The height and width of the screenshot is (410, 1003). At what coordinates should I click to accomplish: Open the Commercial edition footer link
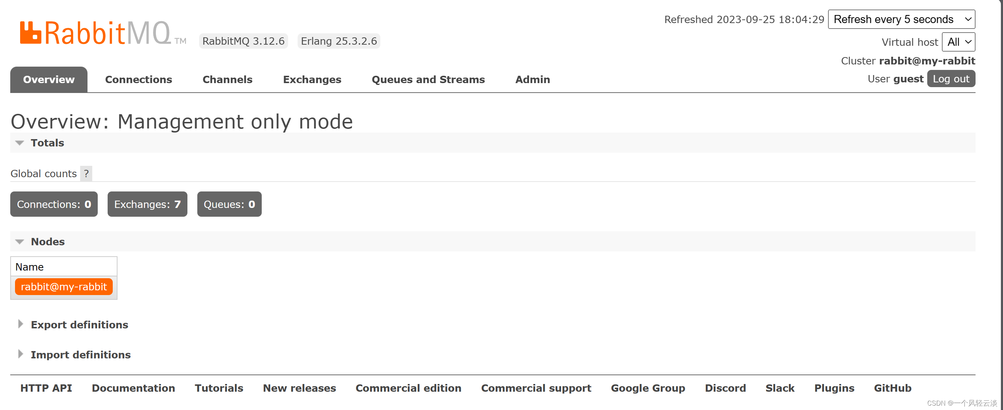pos(408,388)
